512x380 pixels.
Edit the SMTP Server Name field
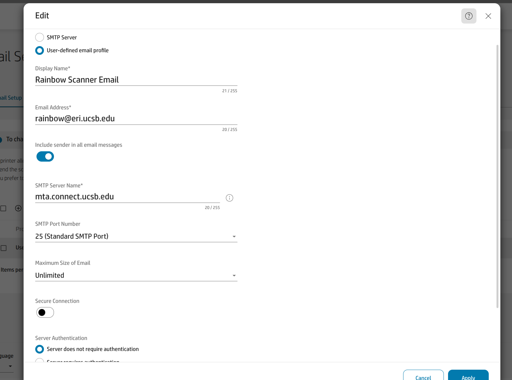127,197
